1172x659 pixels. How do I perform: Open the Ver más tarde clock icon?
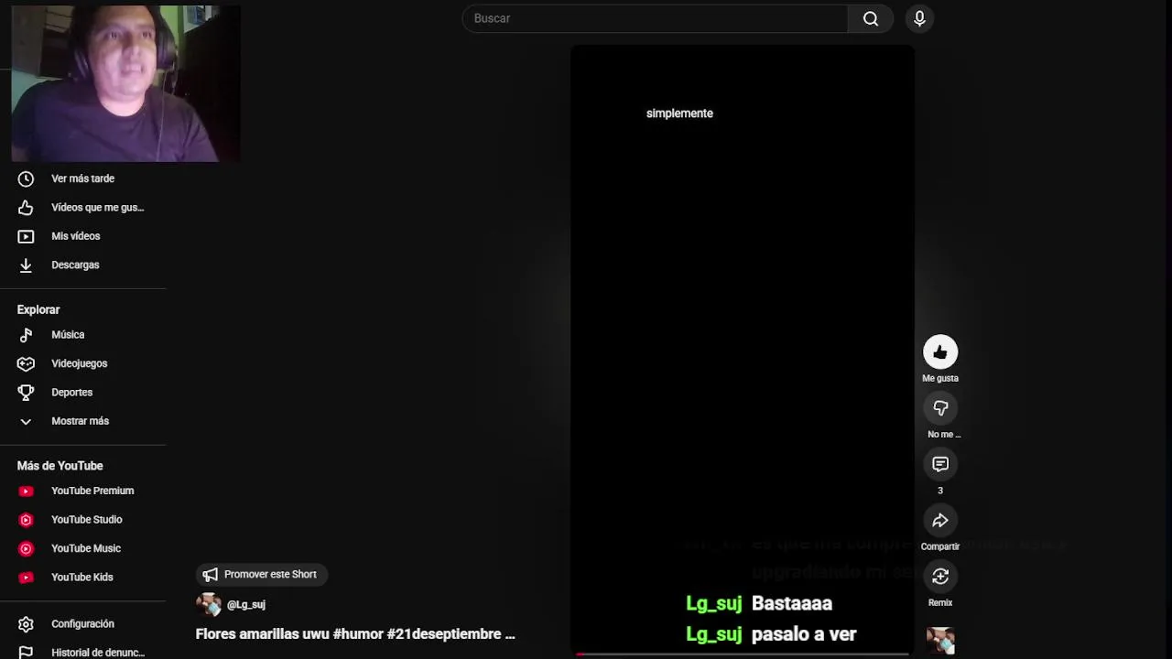tap(26, 178)
